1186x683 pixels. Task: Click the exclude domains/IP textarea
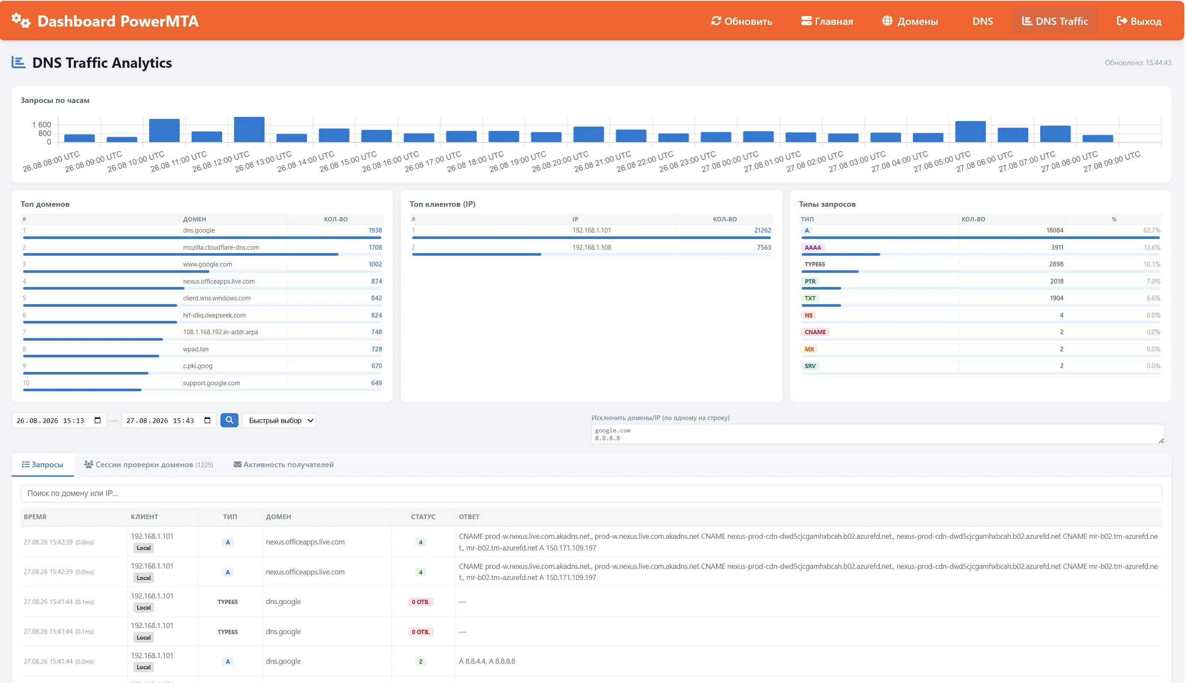(878, 434)
